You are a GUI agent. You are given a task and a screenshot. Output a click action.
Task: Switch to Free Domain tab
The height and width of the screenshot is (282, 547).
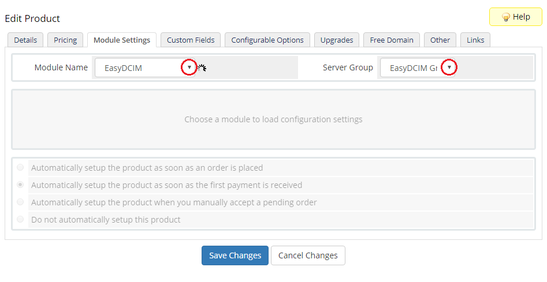(392, 40)
